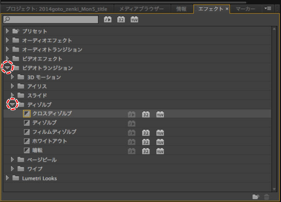Select the アイリス folder icon
This screenshot has width=281, height=202.
[x=21, y=86]
